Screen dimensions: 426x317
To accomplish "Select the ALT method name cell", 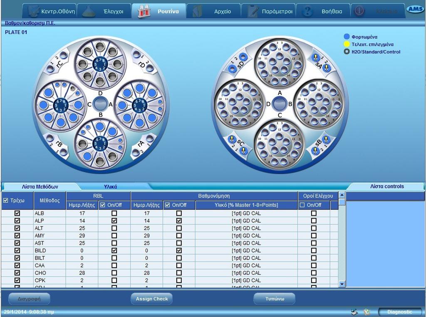I will (x=50, y=228).
